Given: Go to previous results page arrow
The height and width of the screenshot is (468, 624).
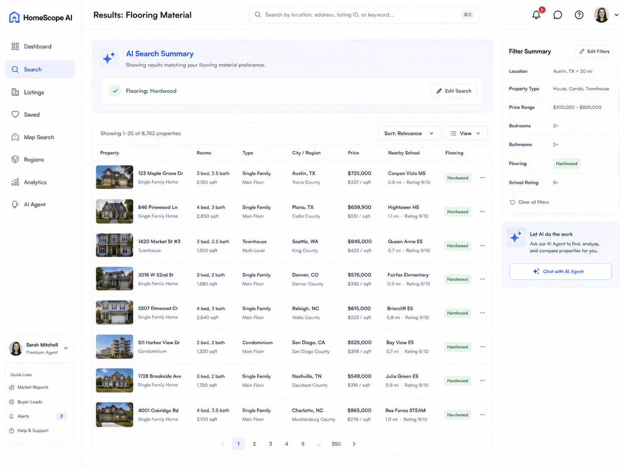Looking at the screenshot, I should (x=222, y=444).
